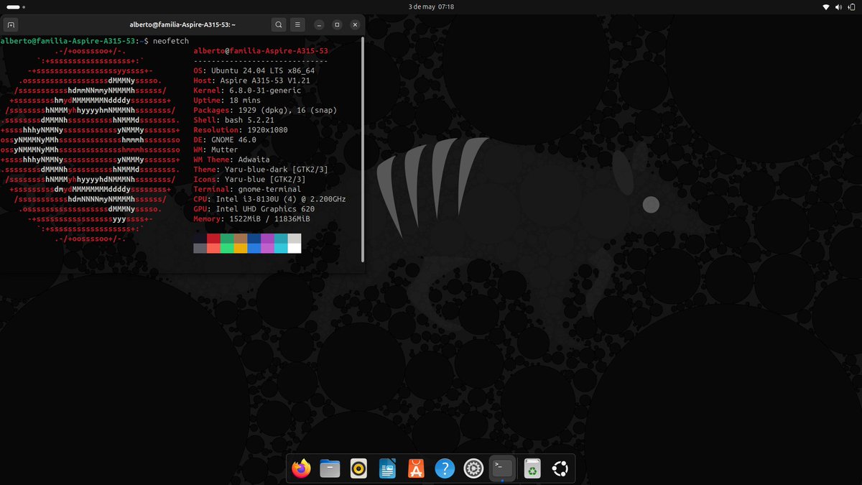This screenshot has height=485, width=862.
Task: Open Rhythmbox music player in dock
Action: (358, 469)
